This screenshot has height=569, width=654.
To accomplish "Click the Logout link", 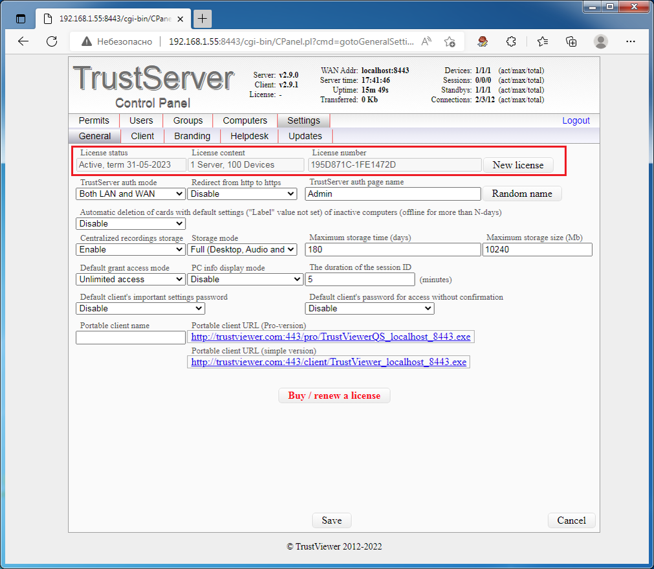I will (x=576, y=120).
